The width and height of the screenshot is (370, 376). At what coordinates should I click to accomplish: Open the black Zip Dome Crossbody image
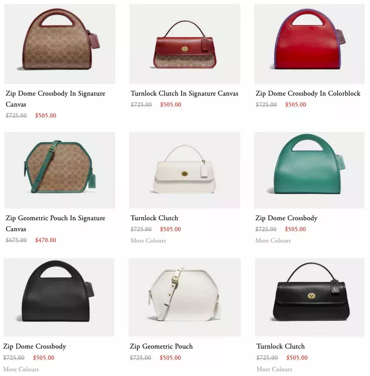tap(59, 297)
